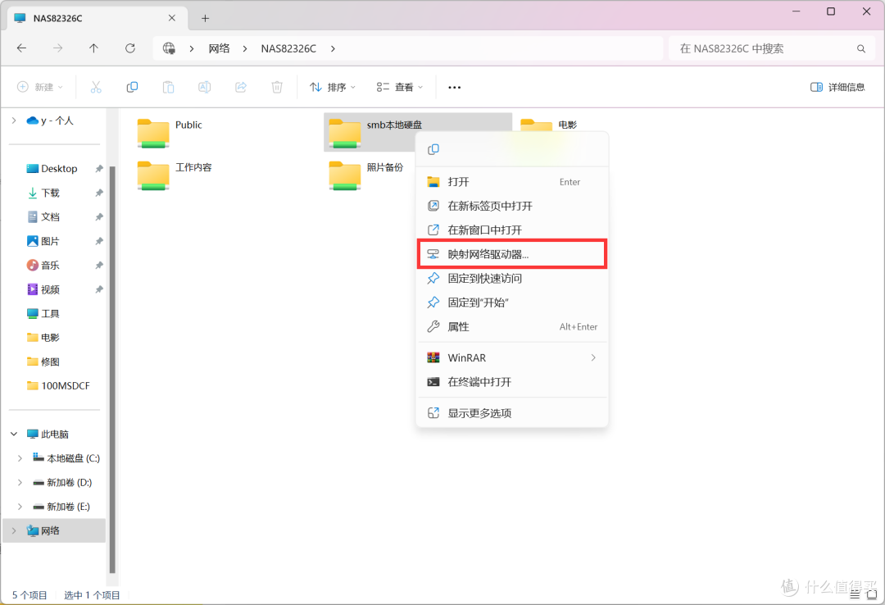Expand 本地磁盘 (C:) in sidebar
Viewport: 885px width, 605px height.
pos(20,458)
